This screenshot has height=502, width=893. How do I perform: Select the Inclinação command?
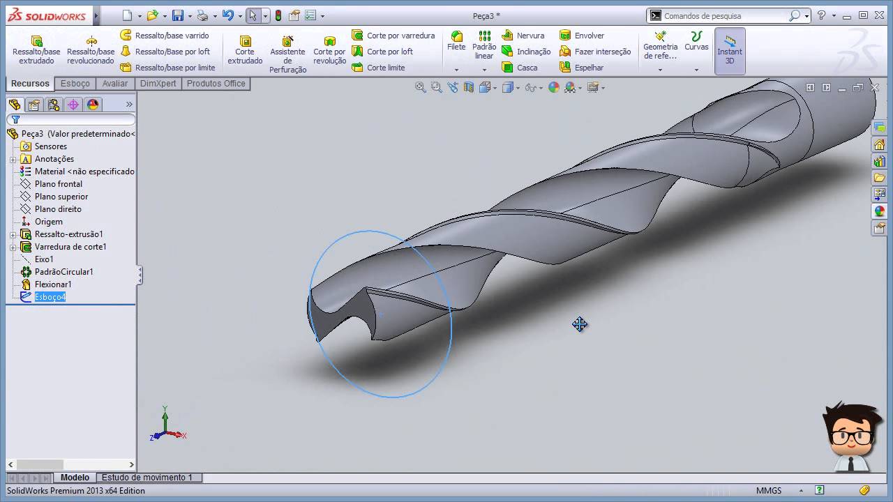click(526, 52)
